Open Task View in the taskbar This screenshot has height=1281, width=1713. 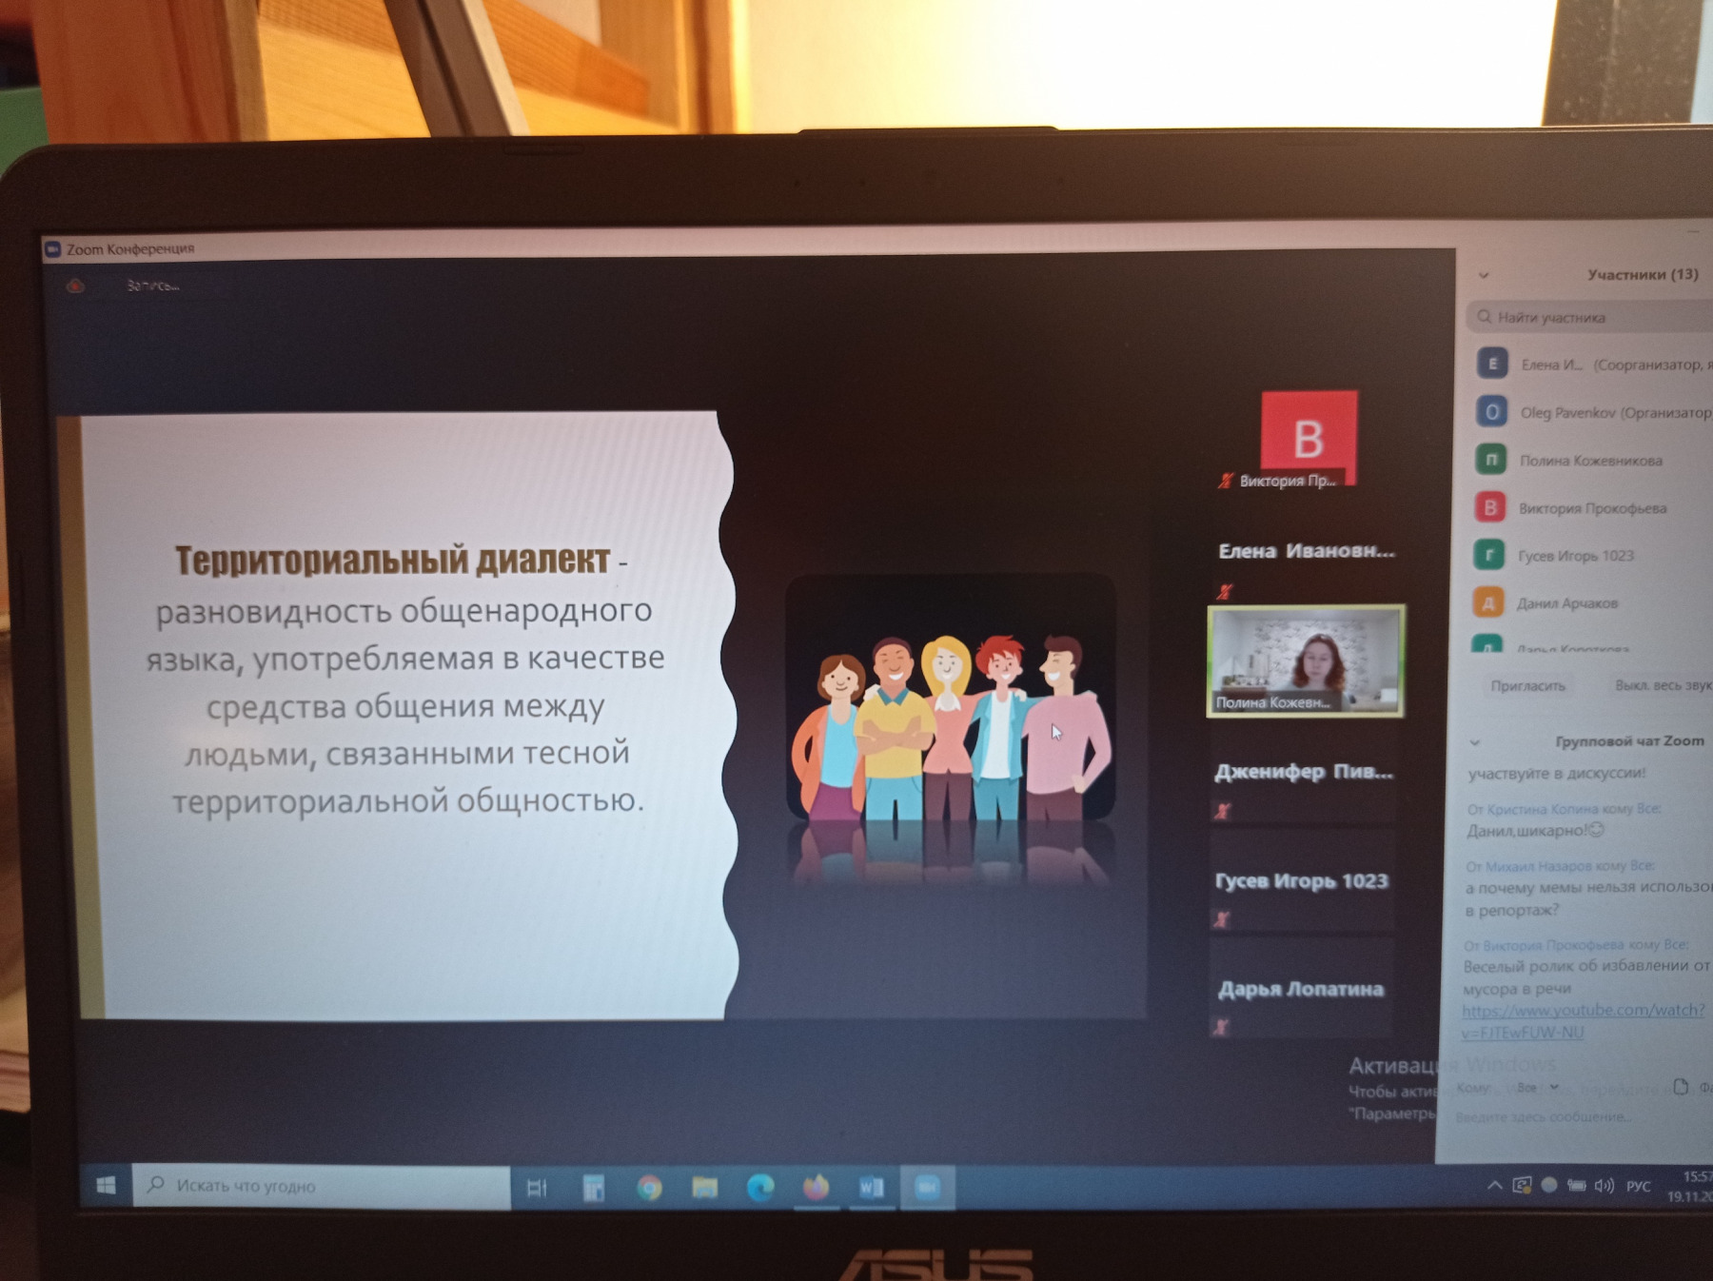[537, 1187]
